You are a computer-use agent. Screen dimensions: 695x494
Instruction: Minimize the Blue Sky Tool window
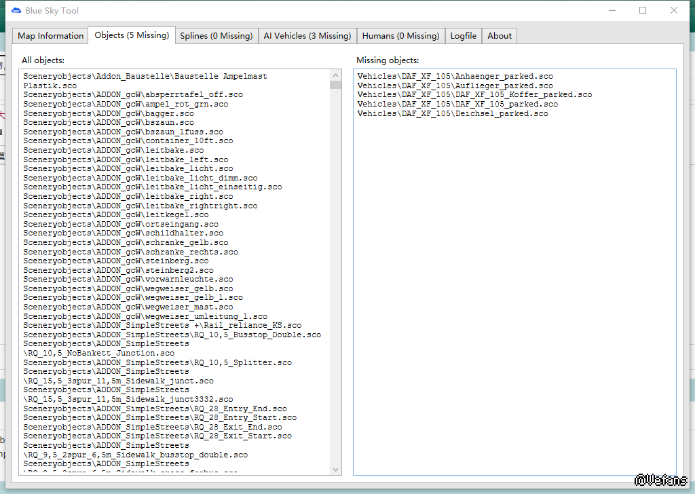pyautogui.click(x=612, y=10)
